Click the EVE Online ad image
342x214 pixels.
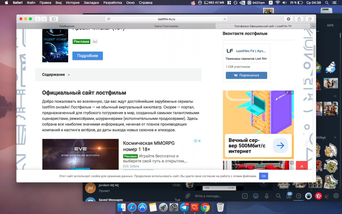(80, 154)
